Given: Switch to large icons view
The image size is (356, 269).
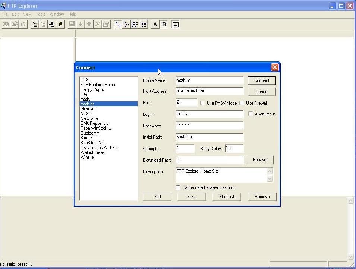Looking at the screenshot, I should [x=118, y=24].
